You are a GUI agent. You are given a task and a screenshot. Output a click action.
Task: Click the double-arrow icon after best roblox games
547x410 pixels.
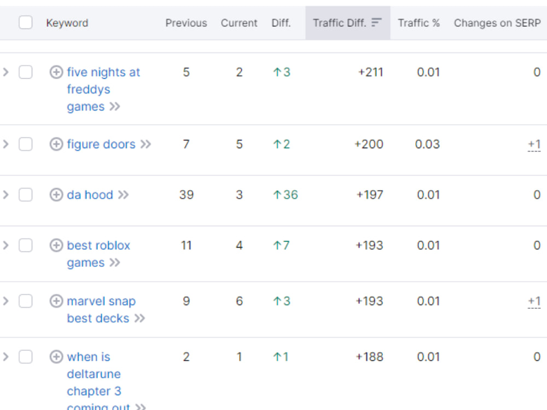(x=115, y=262)
